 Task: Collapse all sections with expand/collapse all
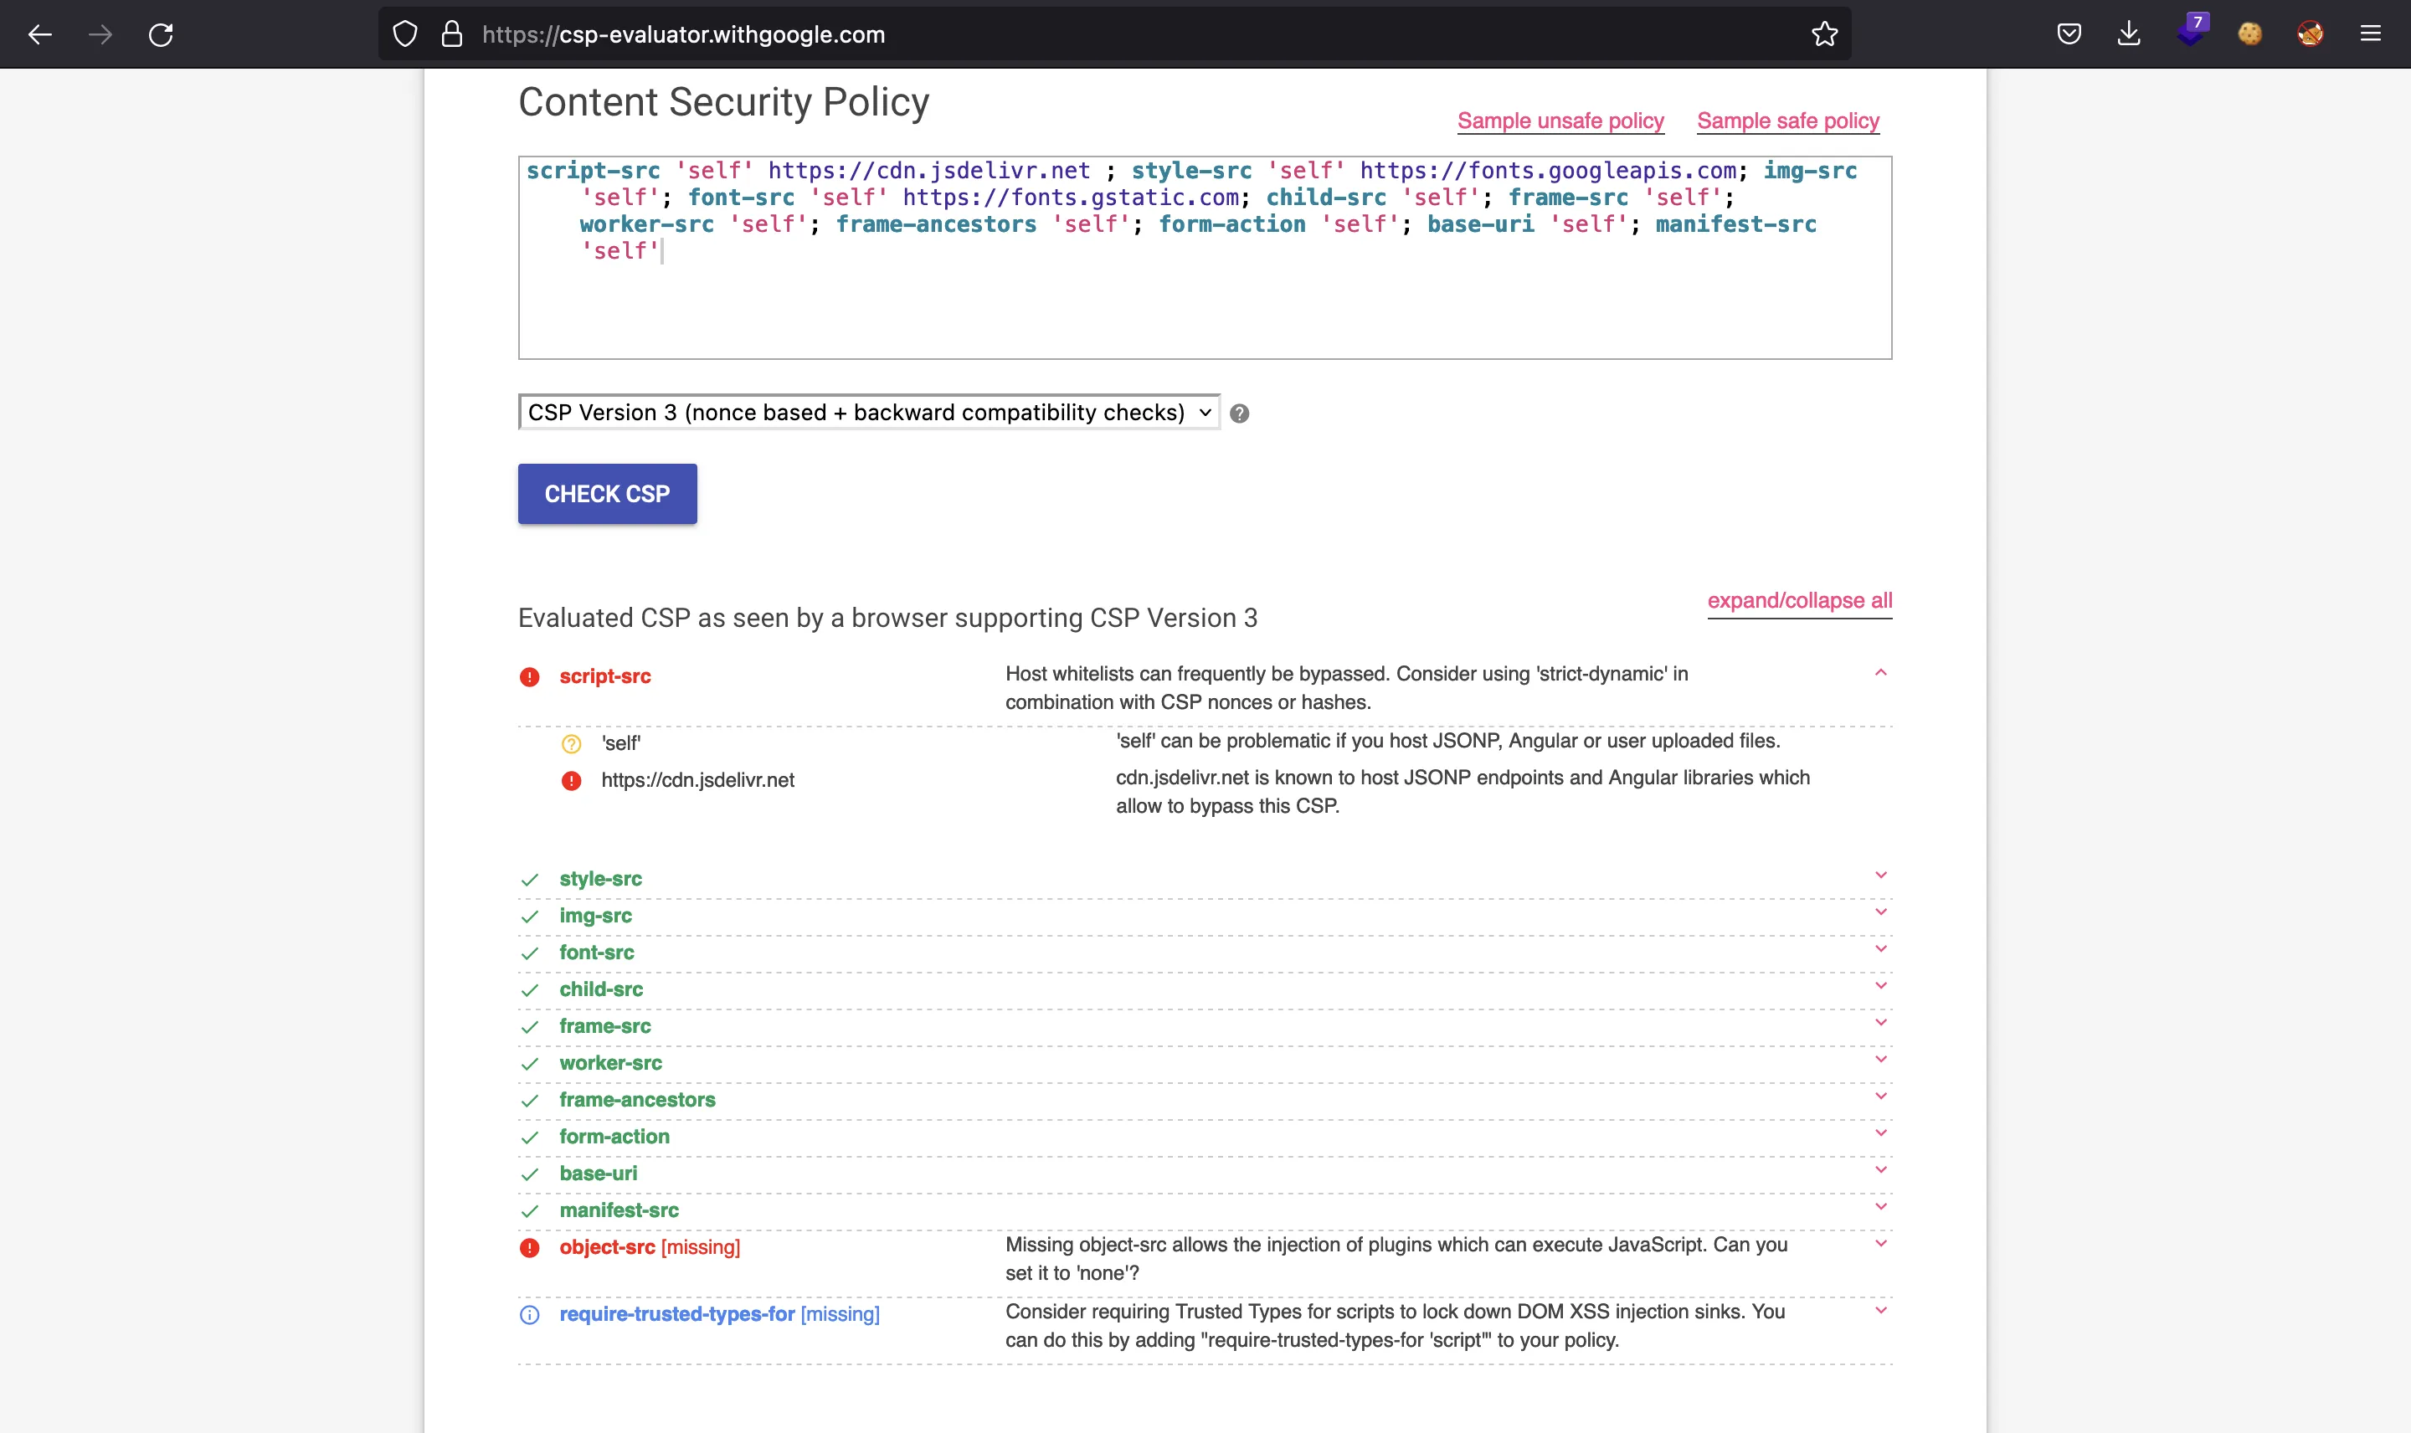point(1800,600)
